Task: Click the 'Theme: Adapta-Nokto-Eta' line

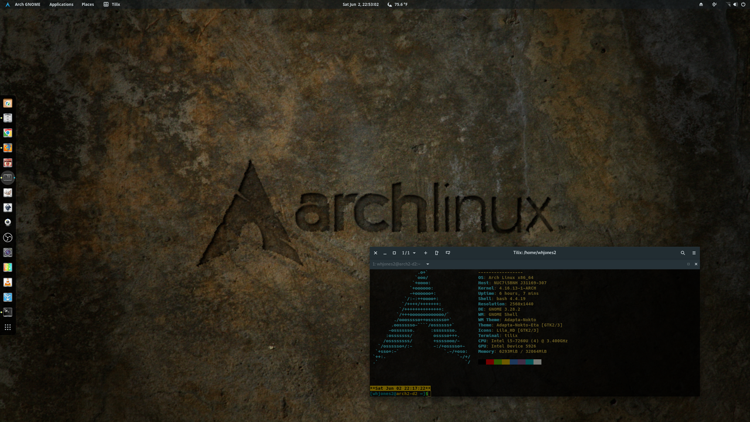Action: tap(520, 325)
